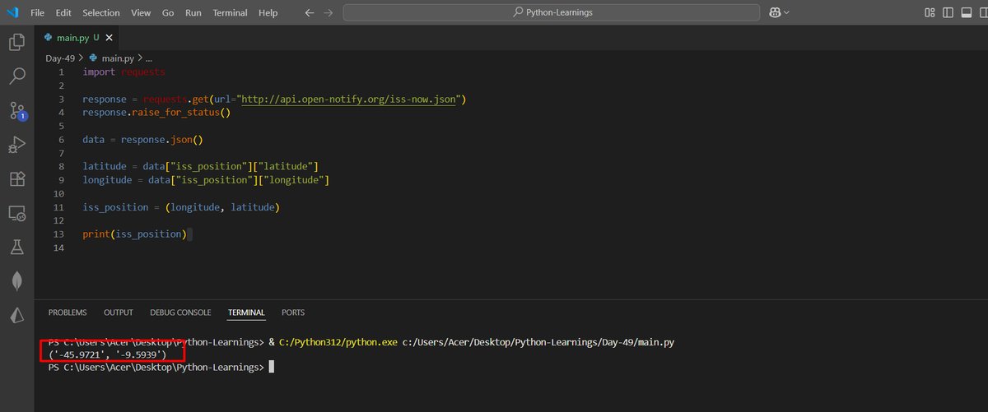Open the Help menu
Screen dimensions: 988x412
(268, 13)
